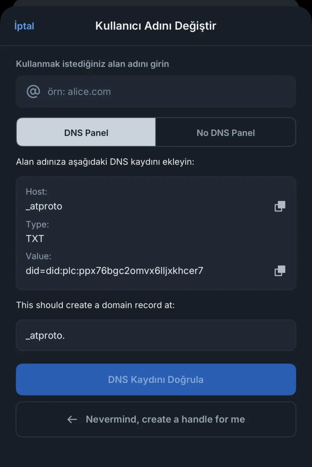The width and height of the screenshot is (312, 467).
Task: Select the DNS Panel tab
Action: click(86, 132)
